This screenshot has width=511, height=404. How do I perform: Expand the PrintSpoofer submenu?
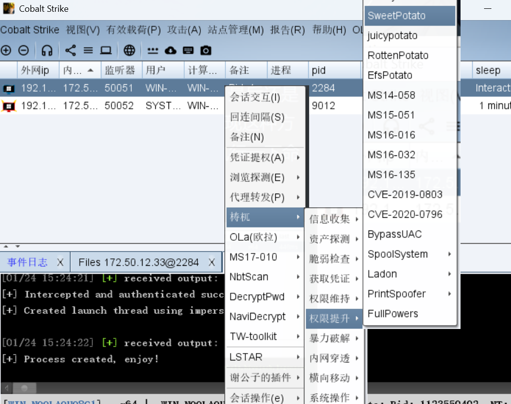tap(410, 294)
